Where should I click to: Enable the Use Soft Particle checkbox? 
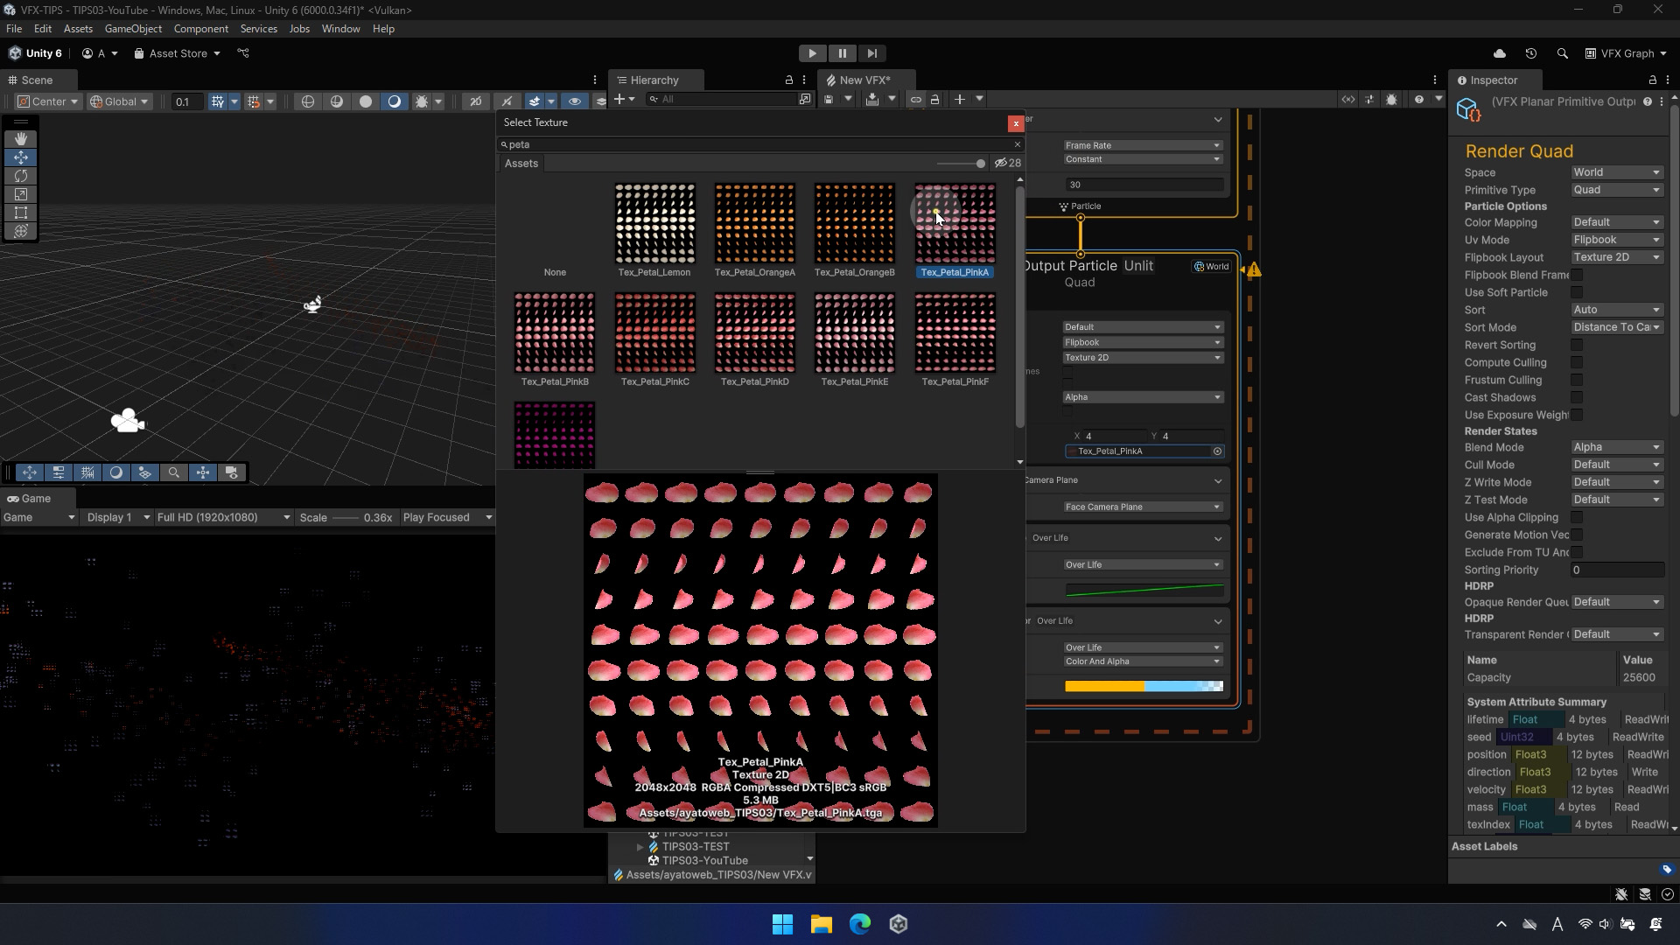click(1577, 292)
